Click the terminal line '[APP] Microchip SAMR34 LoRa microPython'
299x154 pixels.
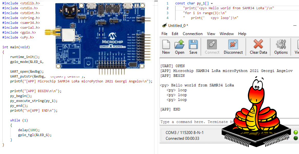[x=226, y=71]
